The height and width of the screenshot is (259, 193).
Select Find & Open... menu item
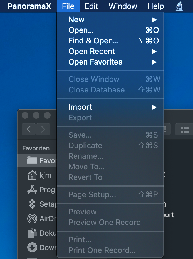(x=94, y=41)
